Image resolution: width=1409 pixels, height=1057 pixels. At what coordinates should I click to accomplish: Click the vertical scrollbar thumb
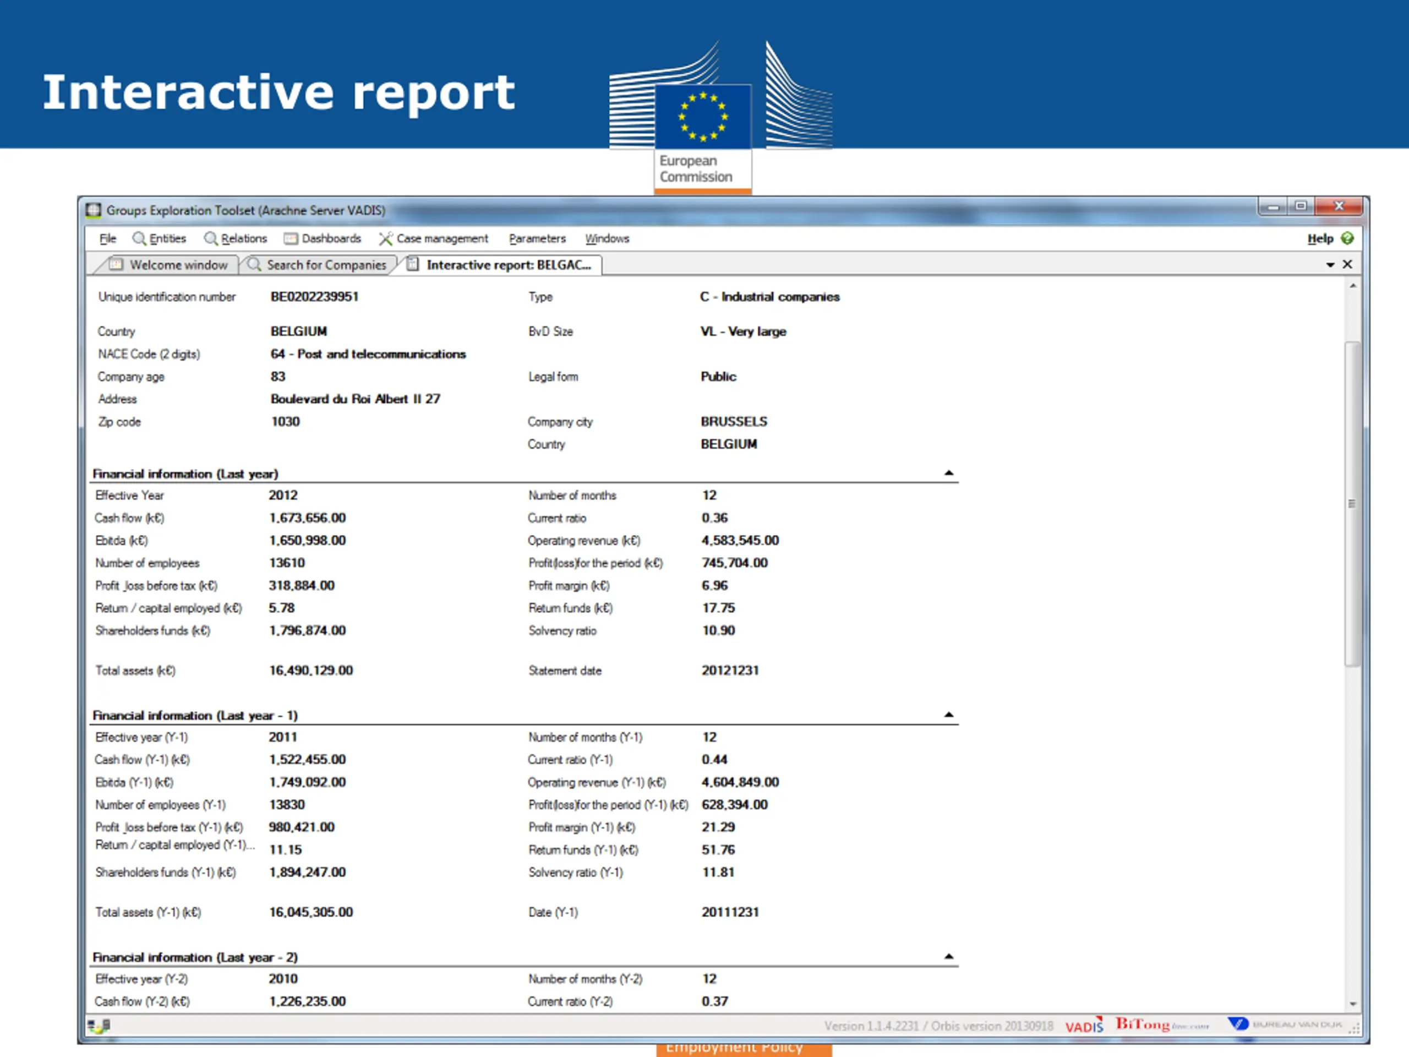1352,503
